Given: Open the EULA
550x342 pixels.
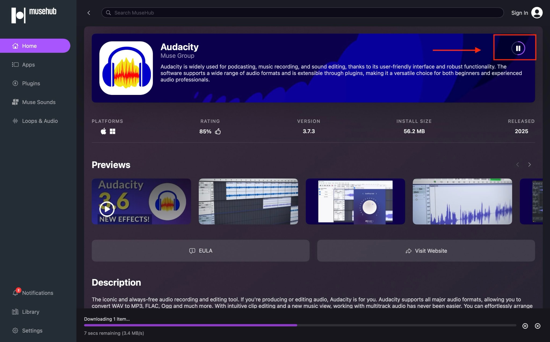Looking at the screenshot, I should pos(201,251).
